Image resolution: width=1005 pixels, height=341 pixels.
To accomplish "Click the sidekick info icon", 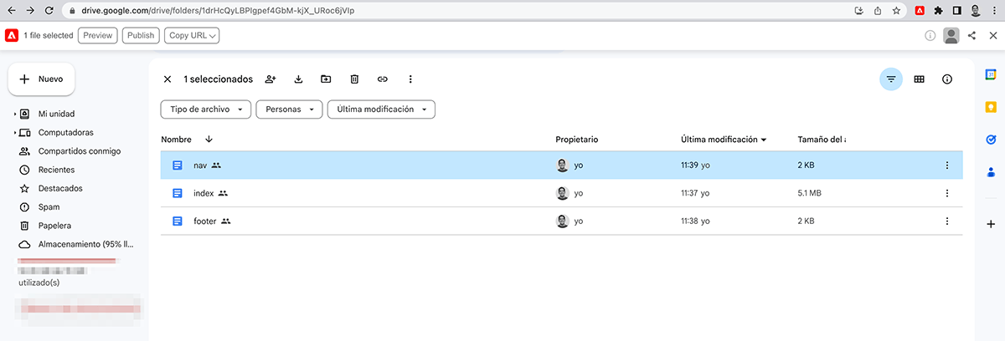I will [x=930, y=35].
